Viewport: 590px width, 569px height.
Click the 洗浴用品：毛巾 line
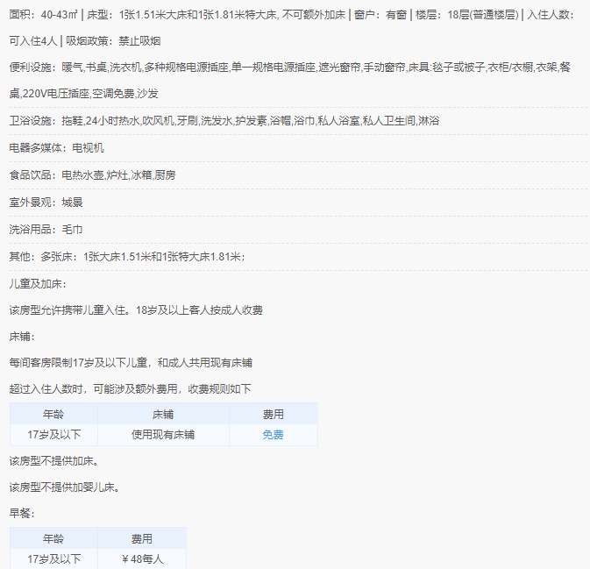(x=46, y=229)
